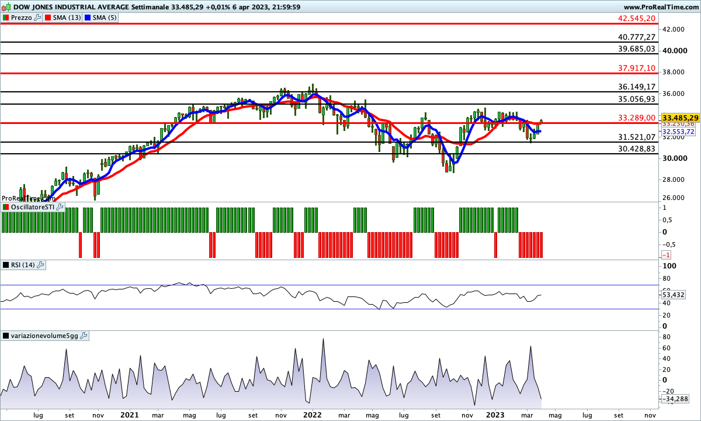
Task: Select the SMA (5) legend label
Action: [x=105, y=18]
